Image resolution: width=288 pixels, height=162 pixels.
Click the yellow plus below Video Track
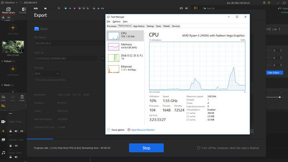tap(3, 131)
